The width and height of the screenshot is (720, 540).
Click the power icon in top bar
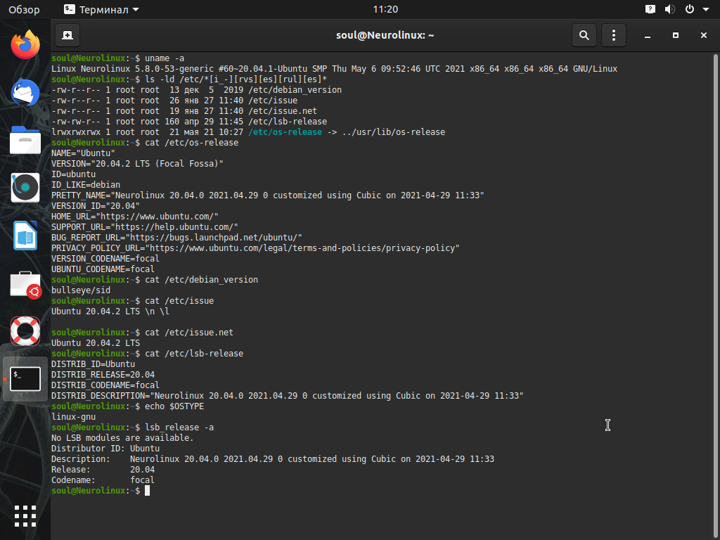[690, 9]
